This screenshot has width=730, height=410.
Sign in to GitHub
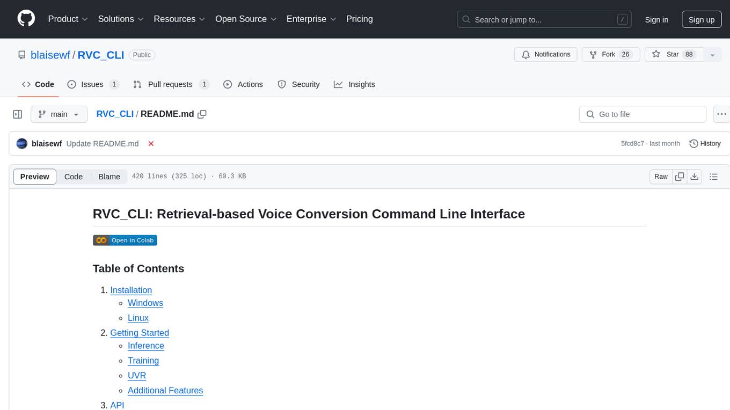click(x=656, y=19)
